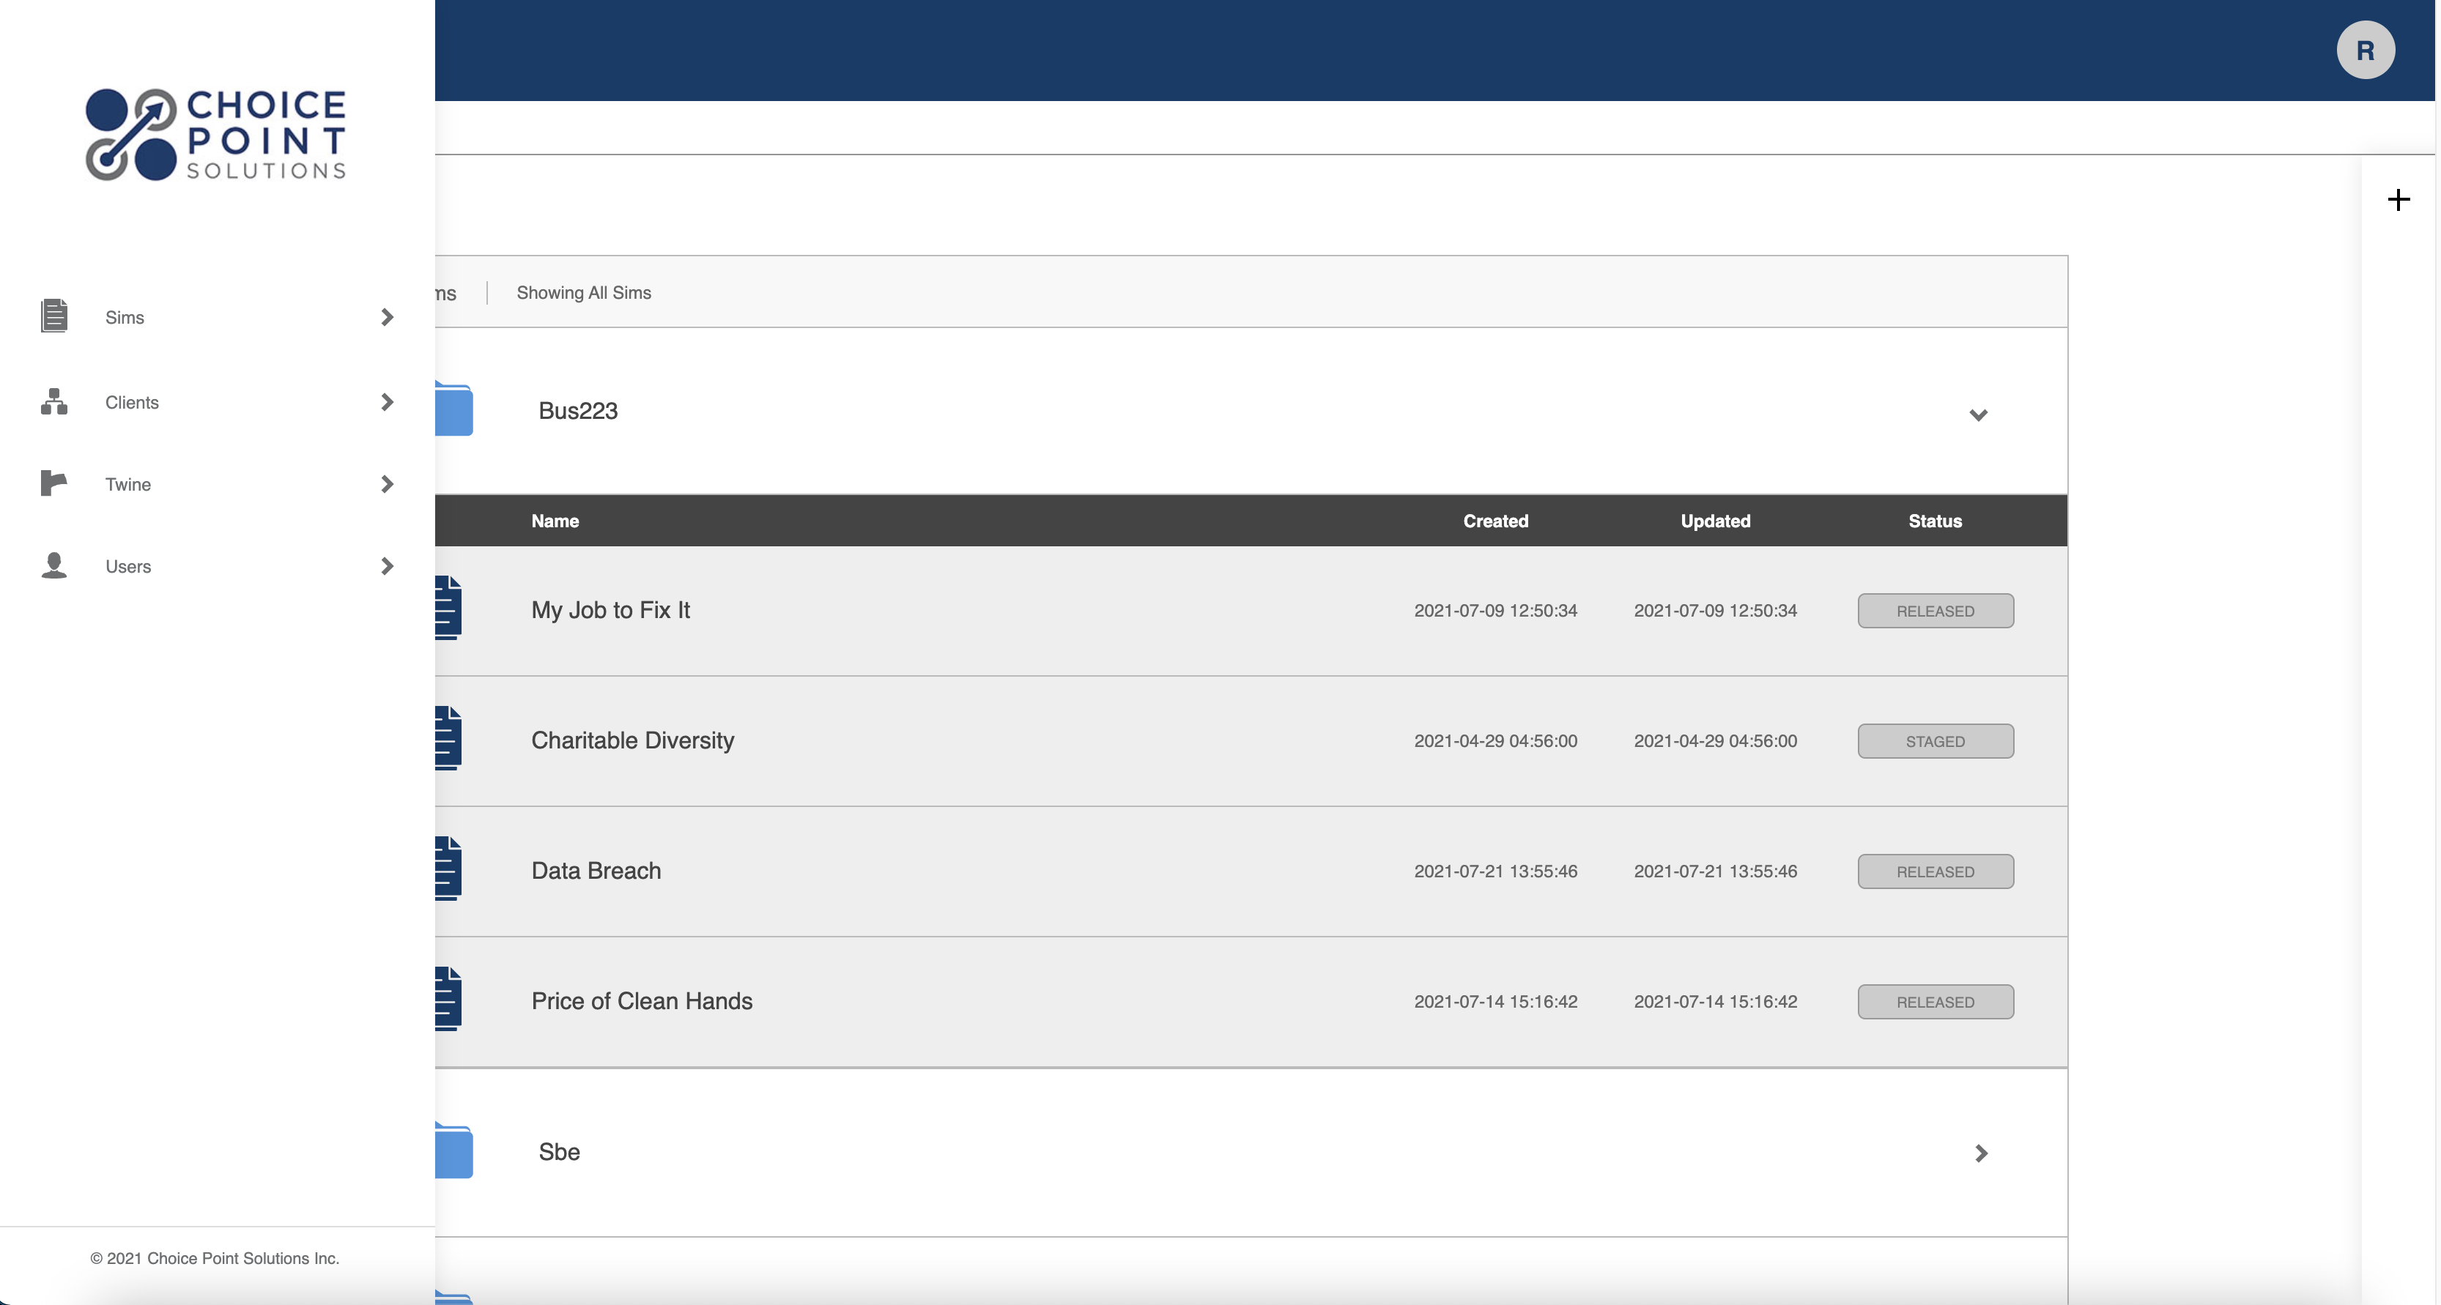The width and height of the screenshot is (2441, 1305).
Task: Open the Sims menu item
Action: click(124, 317)
